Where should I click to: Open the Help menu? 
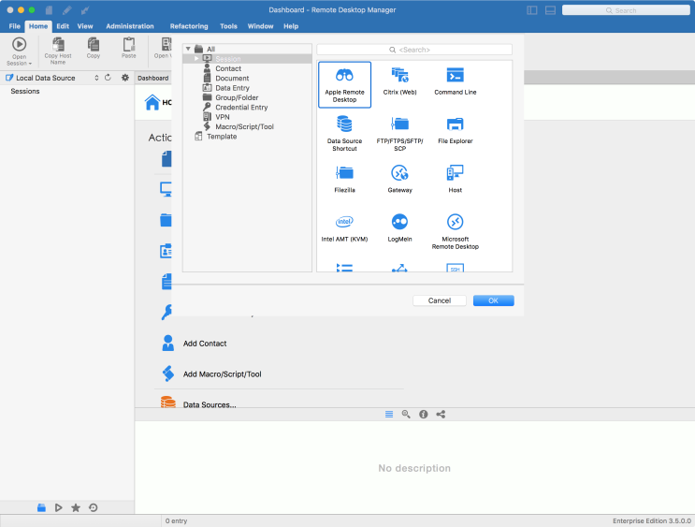coord(291,26)
